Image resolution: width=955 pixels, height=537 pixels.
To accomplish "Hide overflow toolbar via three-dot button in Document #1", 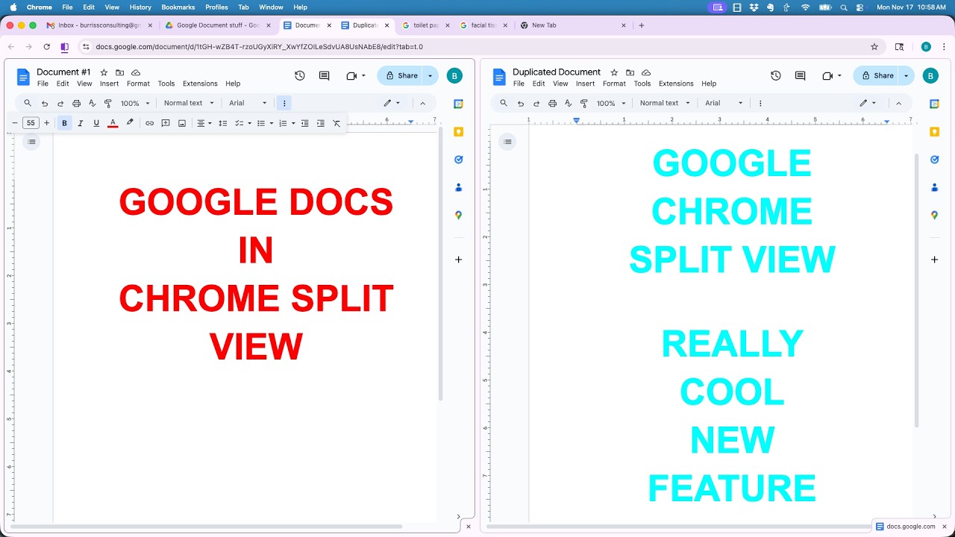I will (x=284, y=103).
